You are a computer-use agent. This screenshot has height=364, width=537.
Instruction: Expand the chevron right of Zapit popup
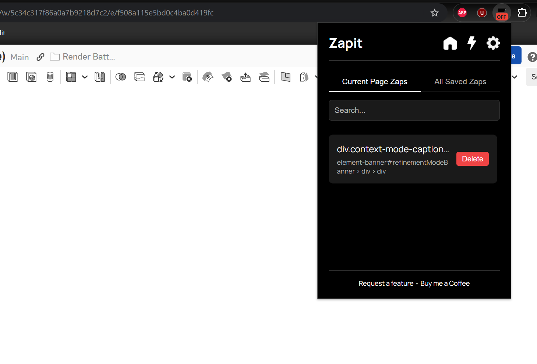(515, 77)
